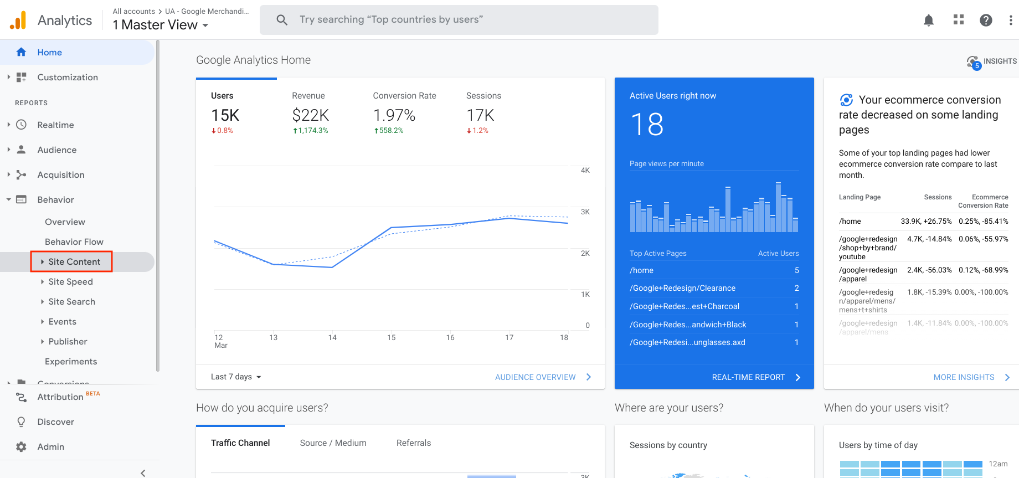Open Behavior Overview in the sidebar
Screen dimensions: 1019x478
pos(65,222)
